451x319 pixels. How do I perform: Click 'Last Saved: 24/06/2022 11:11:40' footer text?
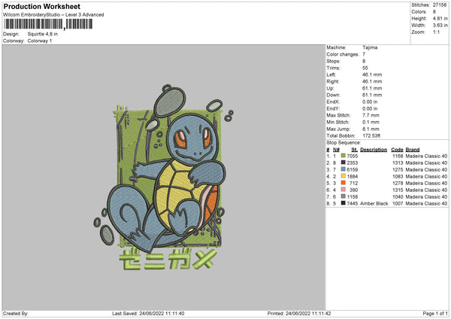pos(148,313)
